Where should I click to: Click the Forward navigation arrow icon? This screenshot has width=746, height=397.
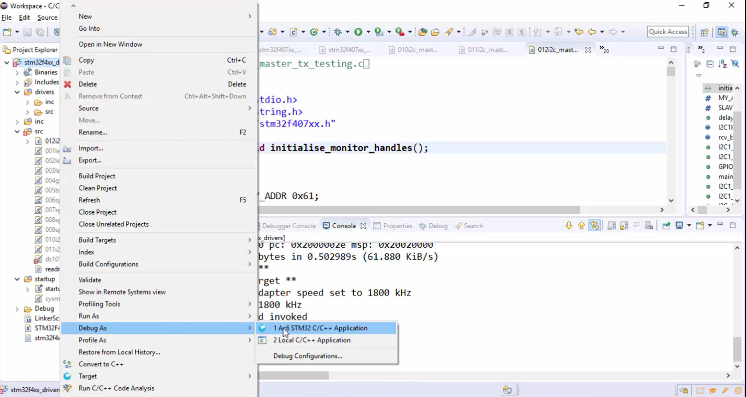coord(613,32)
